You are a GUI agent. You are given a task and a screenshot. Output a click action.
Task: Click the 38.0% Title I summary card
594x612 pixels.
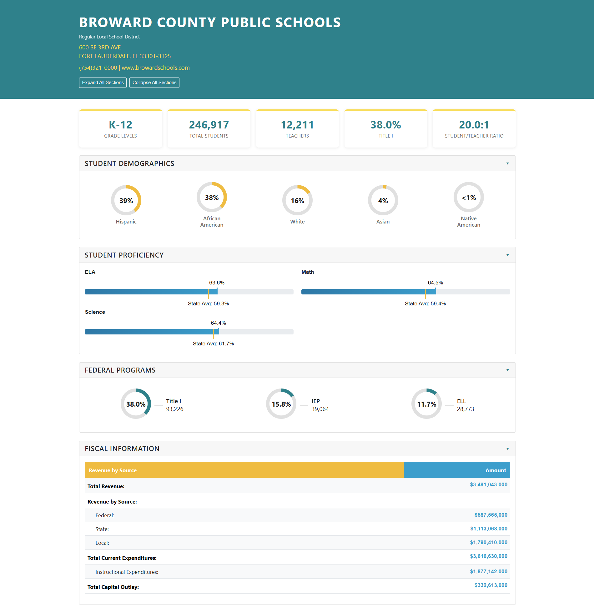[386, 129]
